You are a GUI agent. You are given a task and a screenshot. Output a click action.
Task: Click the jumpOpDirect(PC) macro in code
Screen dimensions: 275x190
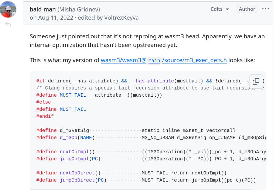pyautogui.click(x=83, y=180)
